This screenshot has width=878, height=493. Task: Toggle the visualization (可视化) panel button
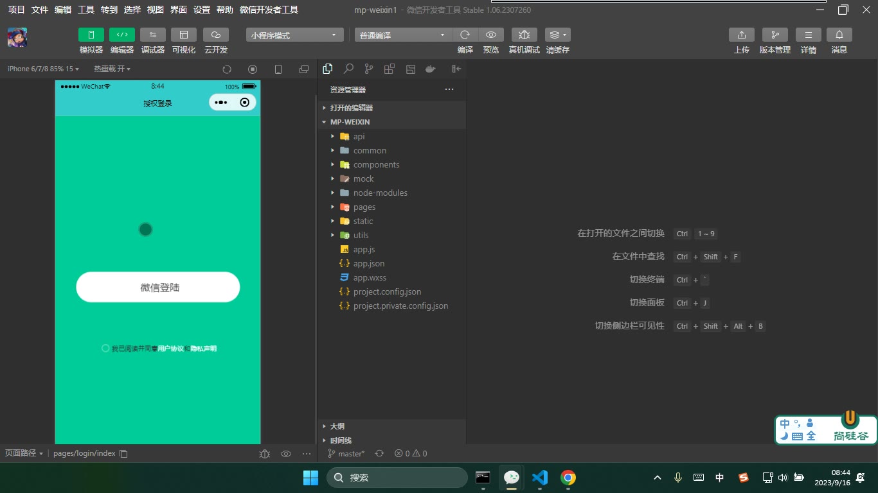184,35
